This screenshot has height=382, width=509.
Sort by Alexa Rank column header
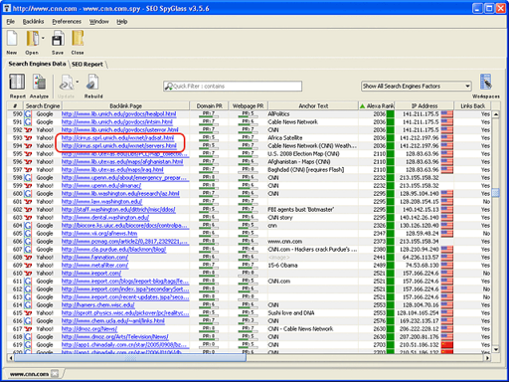(377, 105)
